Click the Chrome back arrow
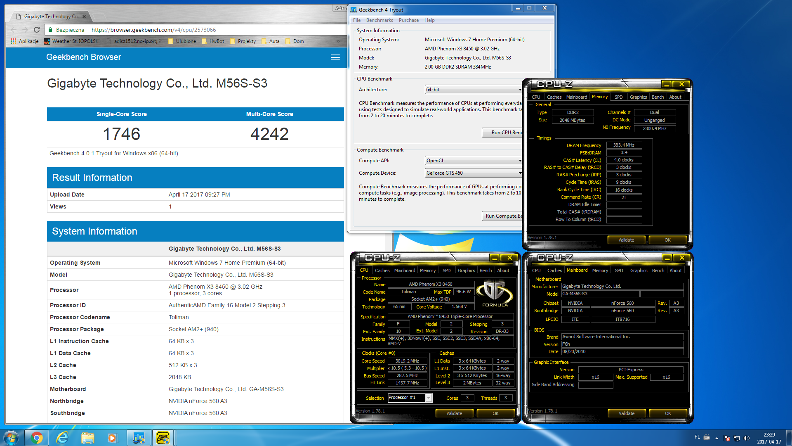The height and width of the screenshot is (446, 792). coord(14,30)
